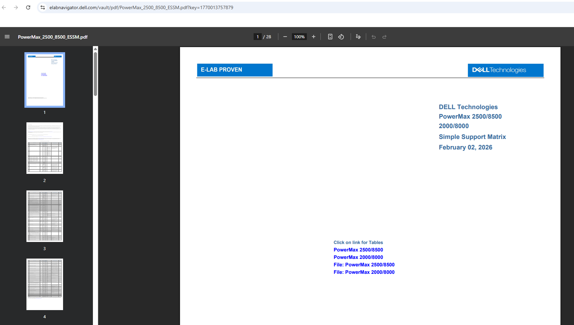This screenshot has width=574, height=325.
Task: Zoom out on the PDF document
Action: pos(285,37)
